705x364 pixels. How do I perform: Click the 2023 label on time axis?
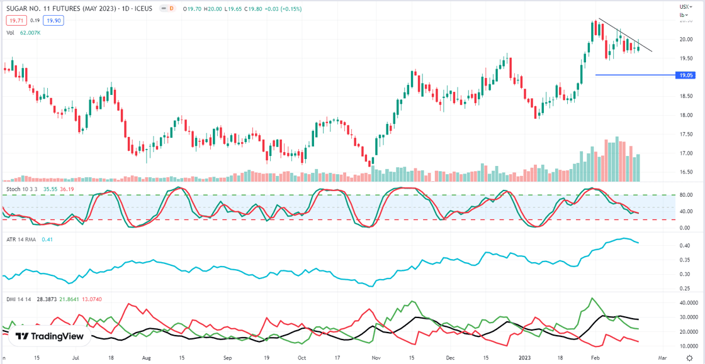525,358
